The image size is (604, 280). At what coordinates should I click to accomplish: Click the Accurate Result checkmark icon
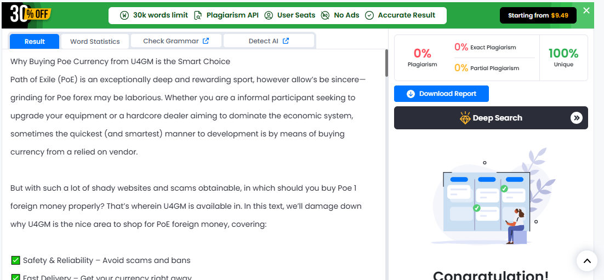369,15
